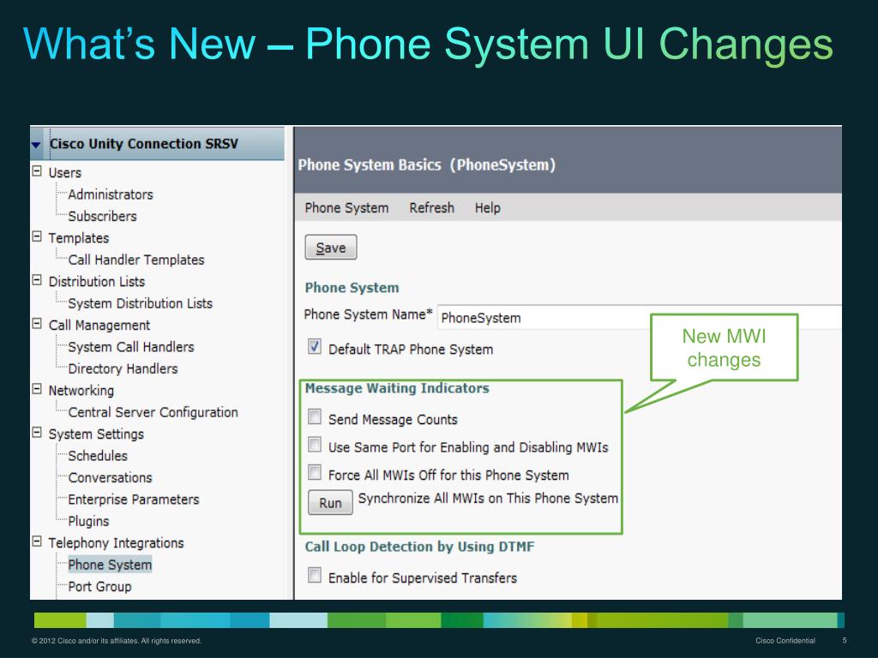Click the Templates tree label
The height and width of the screenshot is (658, 878).
click(78, 238)
